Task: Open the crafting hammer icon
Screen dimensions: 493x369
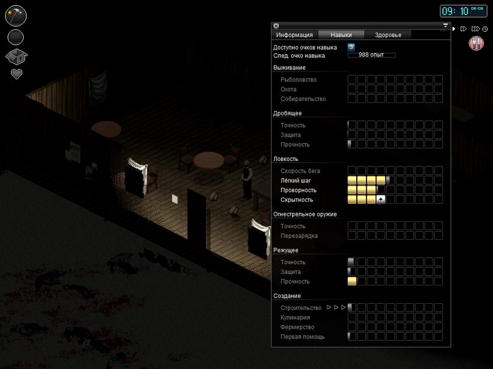Action: [x=16, y=16]
